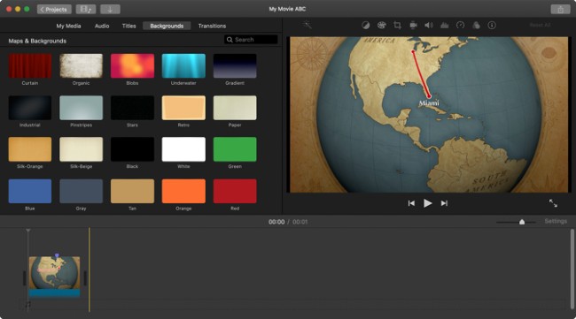Click the share export icon
Viewport: 576px width, 319px height.
560,9
